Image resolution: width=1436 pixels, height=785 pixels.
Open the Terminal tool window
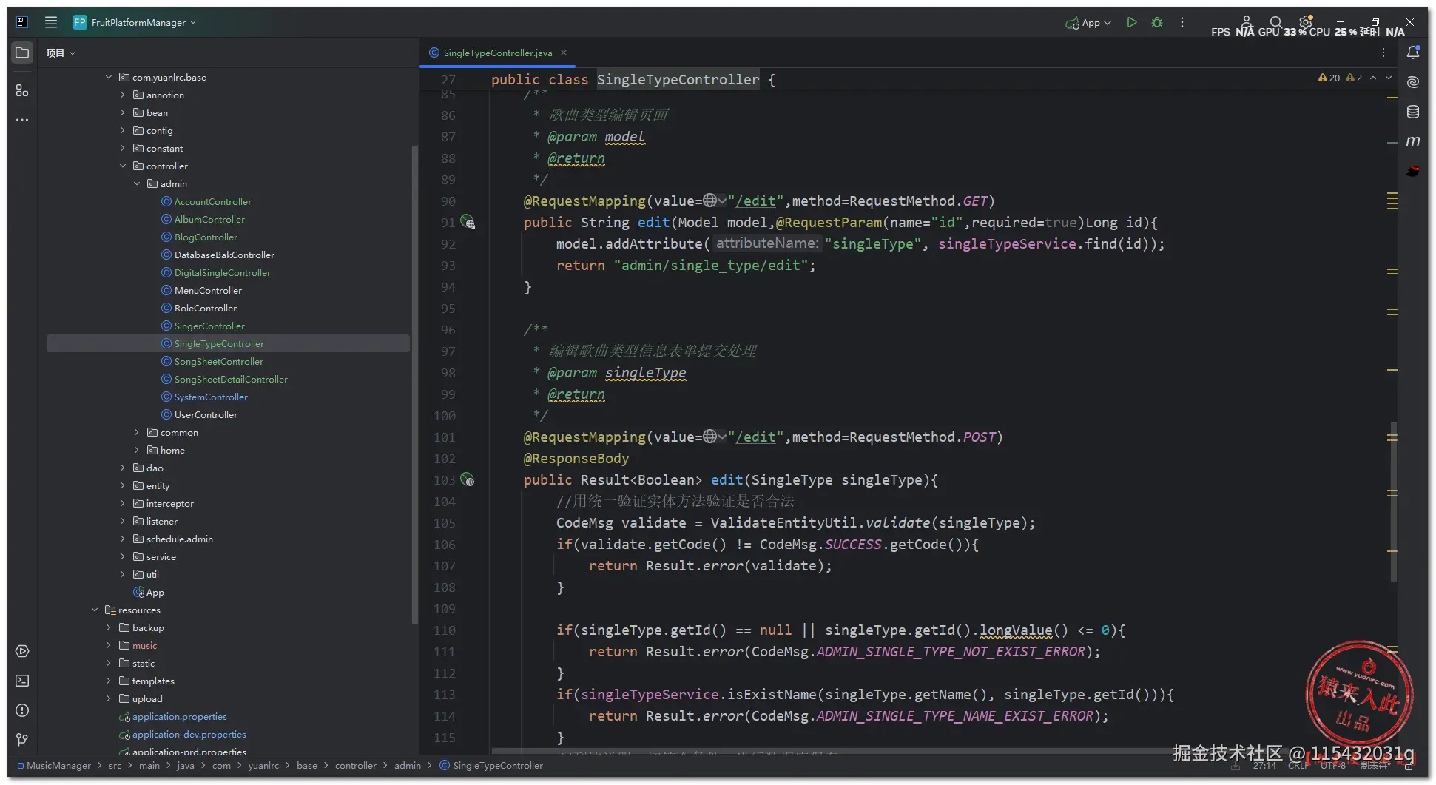(22, 681)
